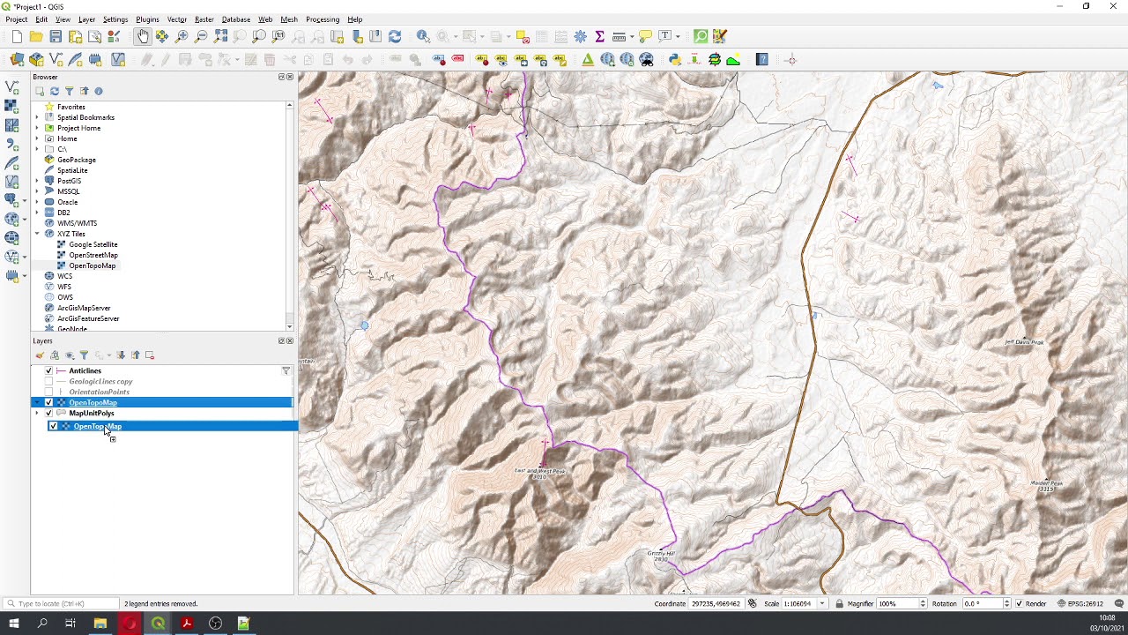Open the Processing Toolbox gear icon
The image size is (1128, 635).
(580, 36)
